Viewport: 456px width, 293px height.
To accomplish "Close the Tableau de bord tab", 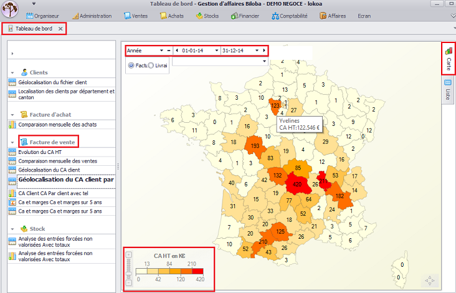I will (x=60, y=29).
